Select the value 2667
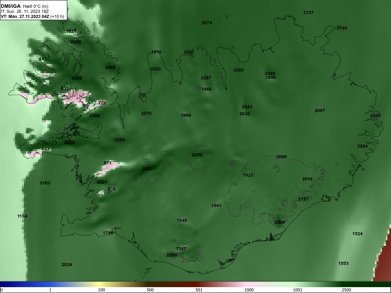 (147, 169)
